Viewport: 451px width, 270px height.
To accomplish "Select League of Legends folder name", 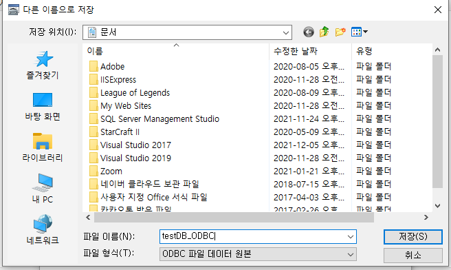I will [x=135, y=93].
